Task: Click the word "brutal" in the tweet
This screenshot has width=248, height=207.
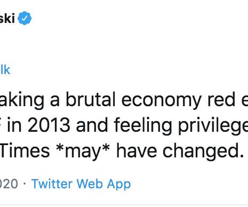Action: tap(91, 99)
